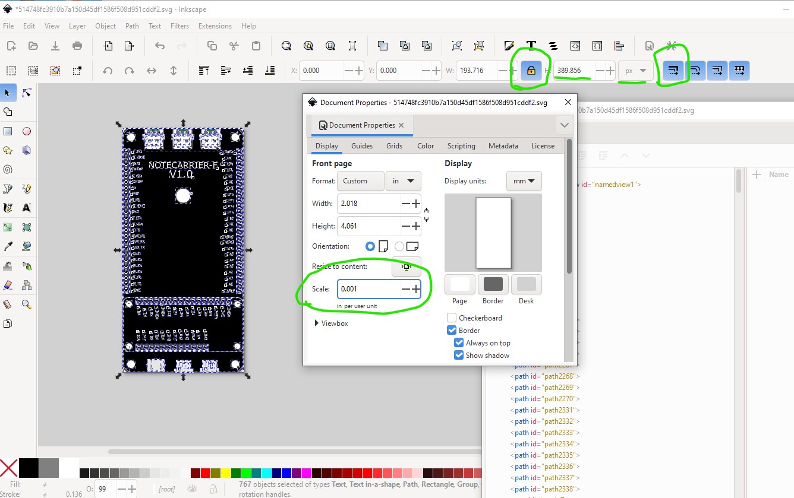794x498 pixels.
Task: Select the Shape Builder tool
Action: (x=8, y=112)
